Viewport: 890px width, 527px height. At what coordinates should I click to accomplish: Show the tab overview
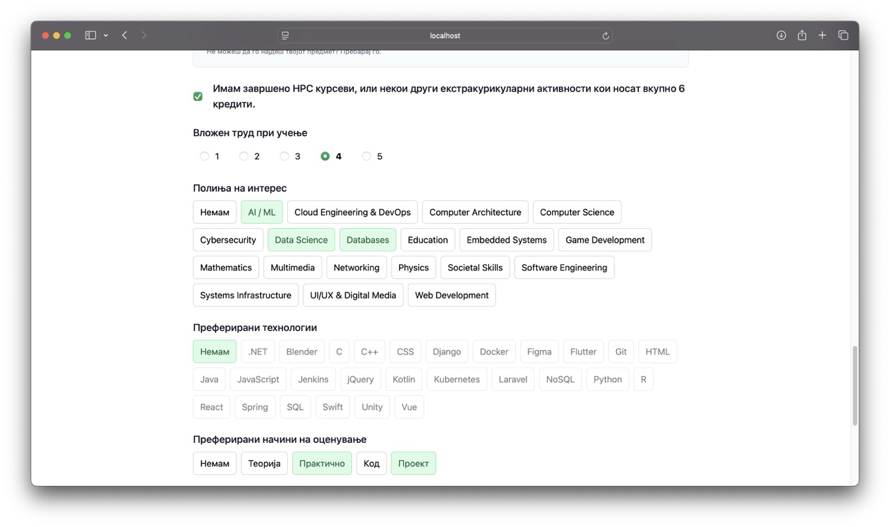(x=843, y=35)
